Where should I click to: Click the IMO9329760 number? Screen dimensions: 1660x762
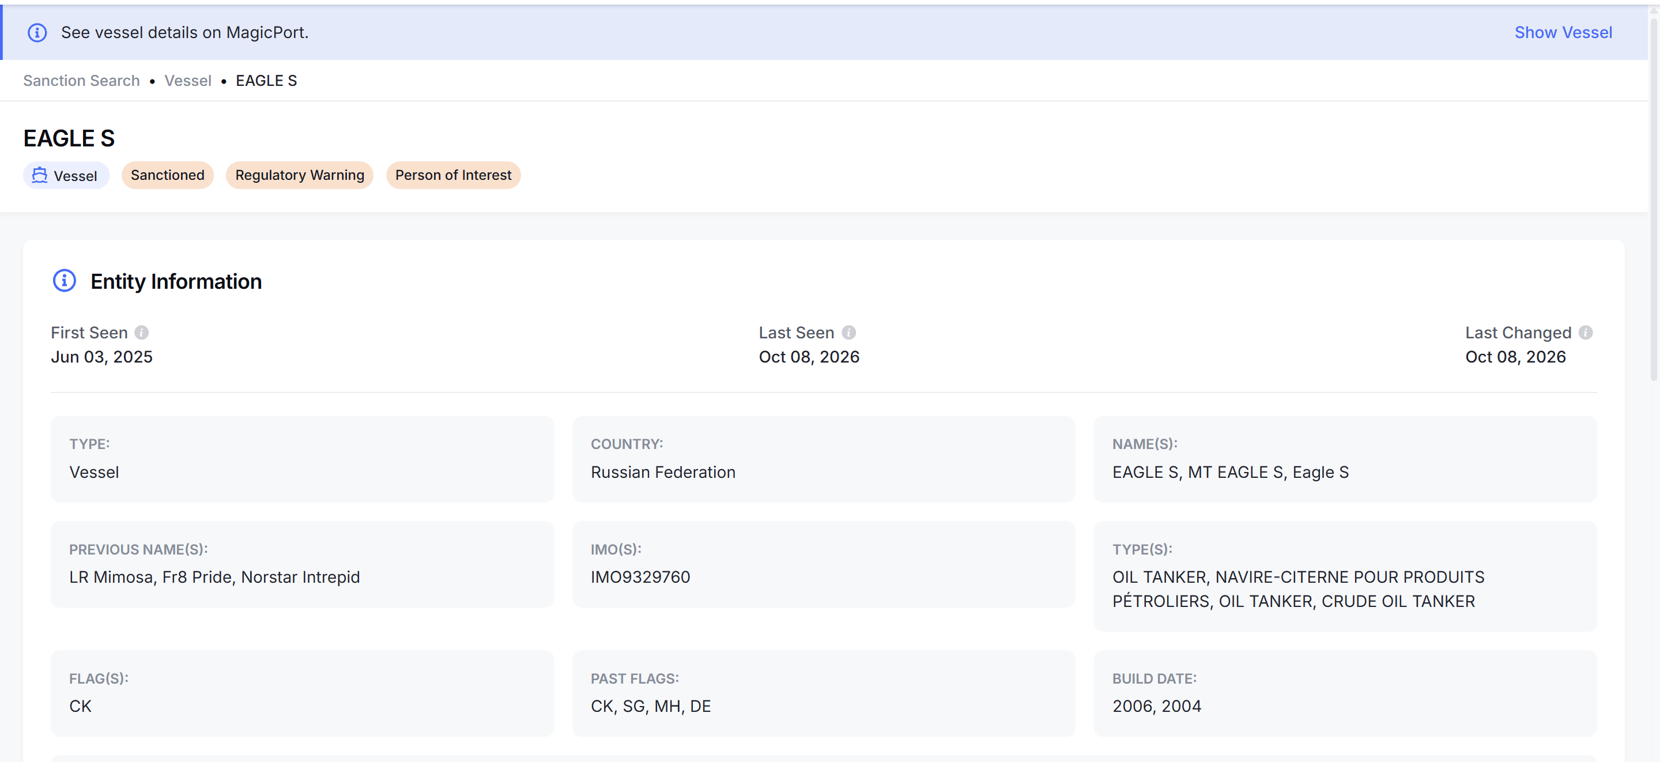coord(640,577)
